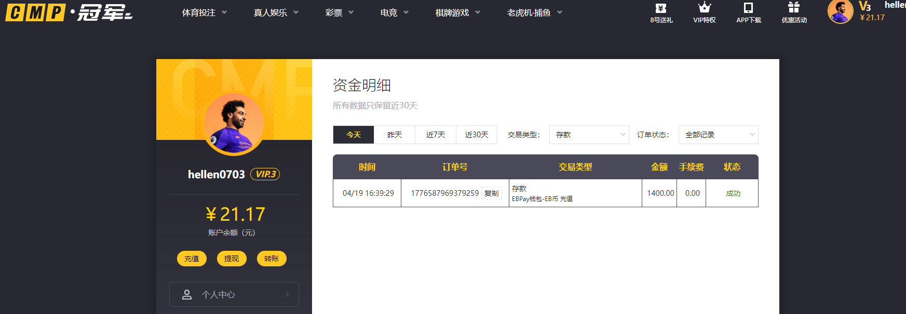Open the 订单状态 dropdown showing 全部记录
This screenshot has width=906, height=314.
coord(719,135)
